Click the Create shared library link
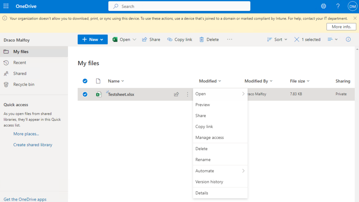 tap(33, 144)
